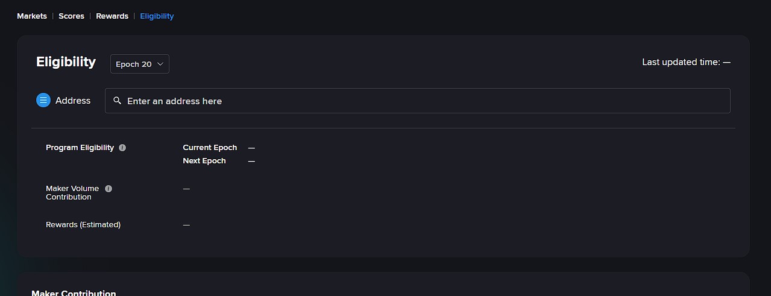
Task: Click the Next Epoch label
Action: 204,161
